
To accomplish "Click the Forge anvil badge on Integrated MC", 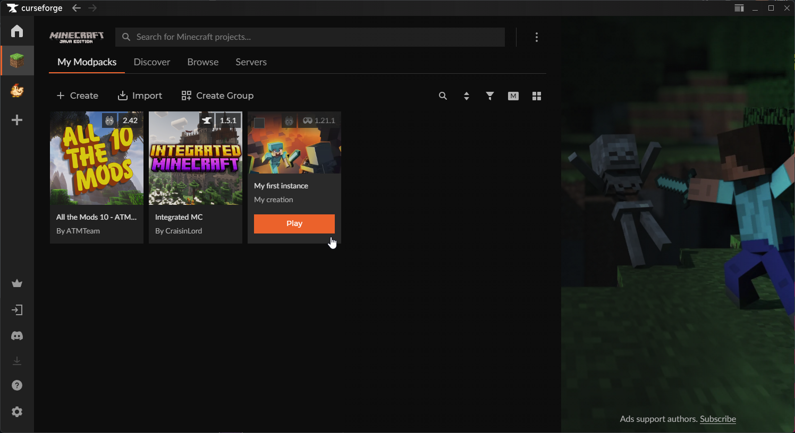I will coord(207,120).
